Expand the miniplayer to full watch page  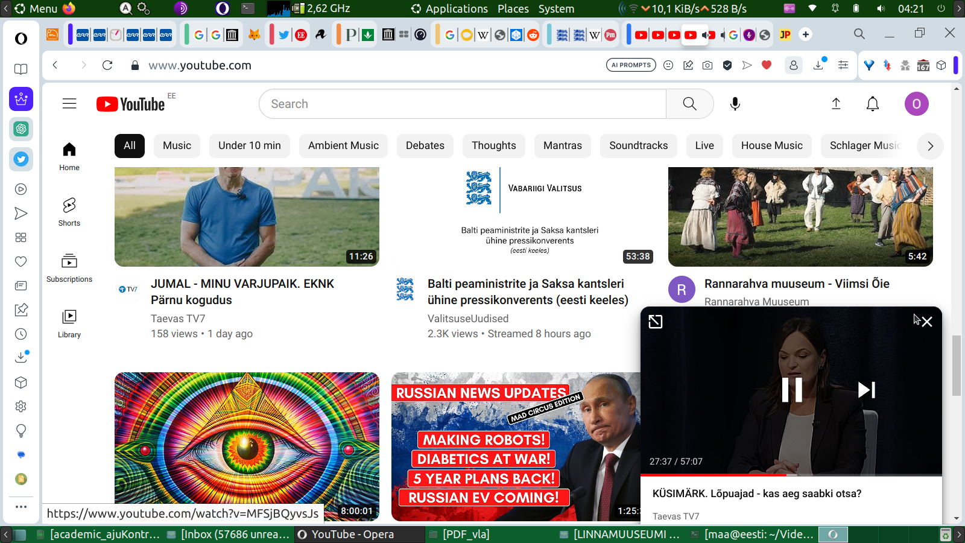(x=656, y=322)
